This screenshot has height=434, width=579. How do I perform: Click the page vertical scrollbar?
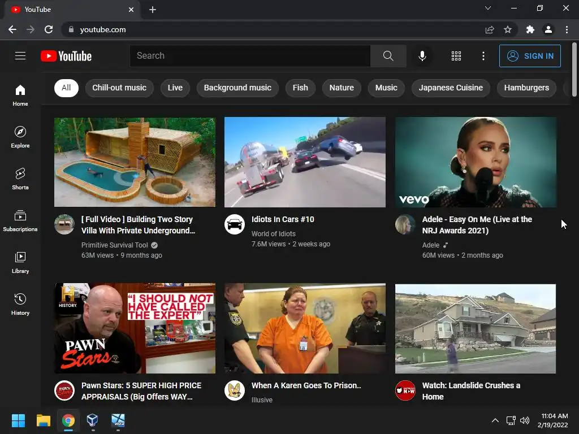[x=574, y=70]
